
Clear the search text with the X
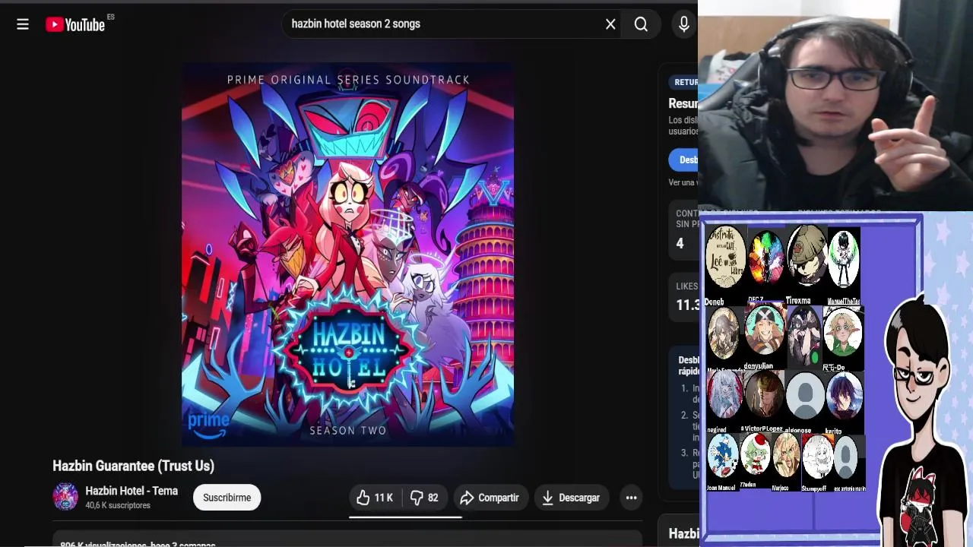610,24
